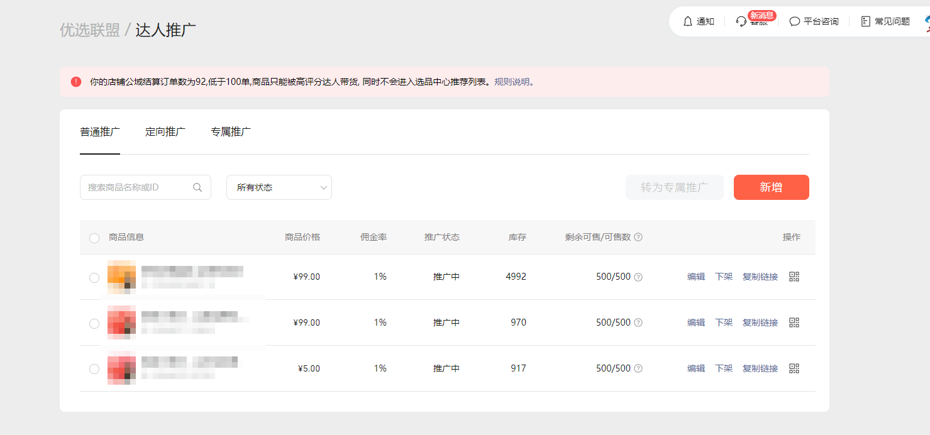Open the FAQ document icon
This screenshot has height=435, width=930.
866,21
